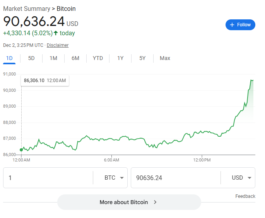This screenshot has width=265, height=218.
Task: Switch to the 1M time range tab
Action: click(x=53, y=58)
